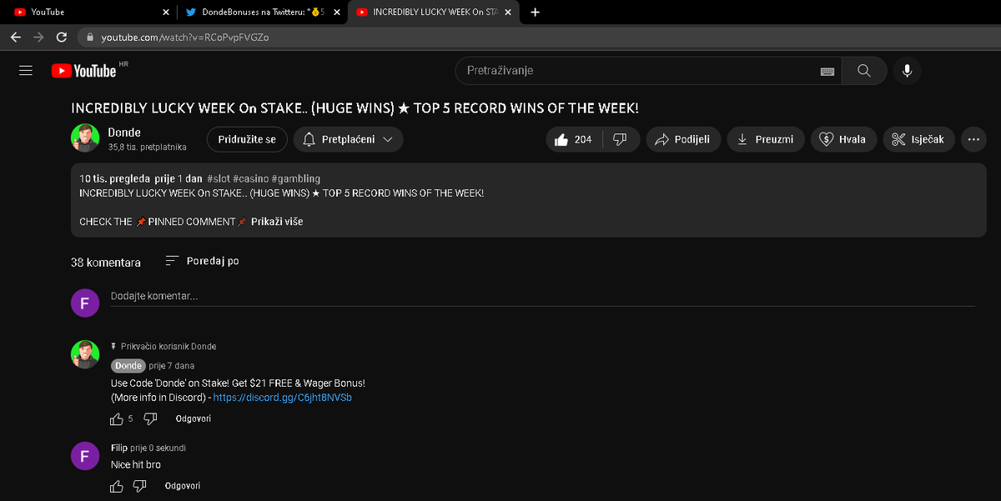
Task: Like the pinned Donde comment
Action: coord(117,418)
